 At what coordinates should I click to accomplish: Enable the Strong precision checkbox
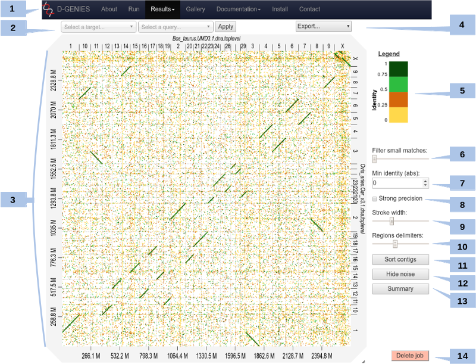click(375, 198)
